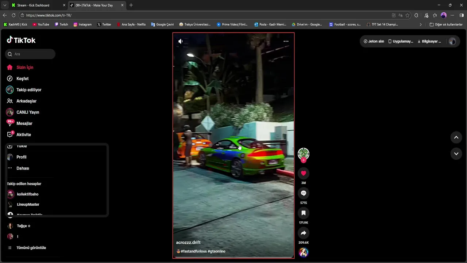The height and width of the screenshot is (263, 467).
Task: Toggle the browser sidebar panel
Action: click(462, 15)
